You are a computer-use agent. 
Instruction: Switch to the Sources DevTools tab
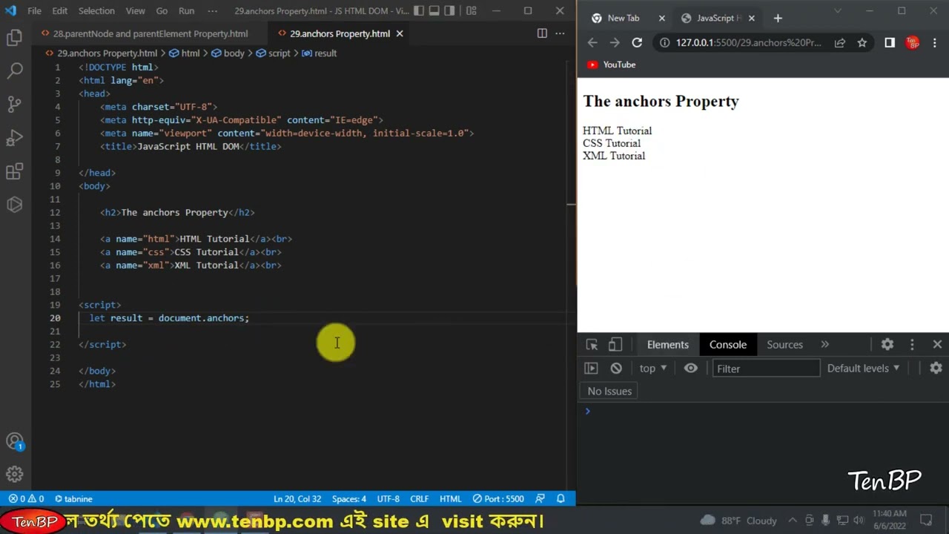(x=784, y=344)
